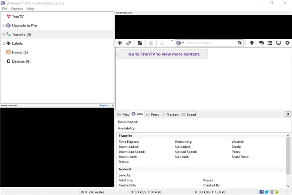Switch to the Peers tab

152,114
